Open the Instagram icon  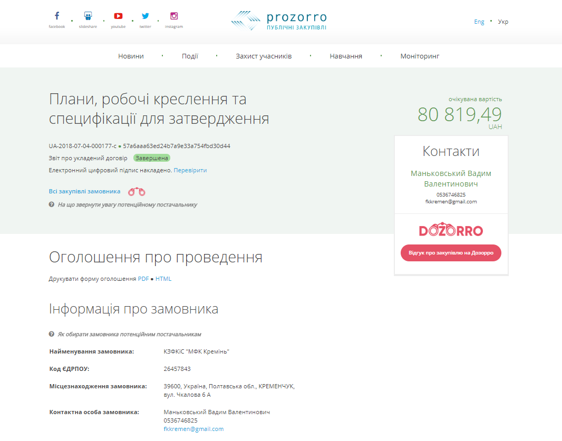point(174,16)
